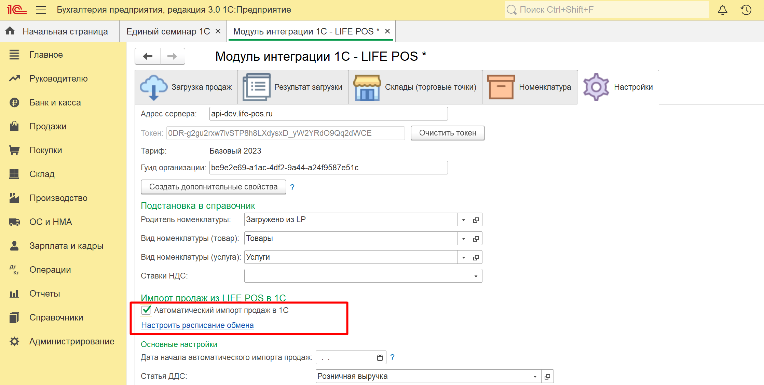Expand Вид номенклатуры (услуга) dropdown

(x=464, y=257)
